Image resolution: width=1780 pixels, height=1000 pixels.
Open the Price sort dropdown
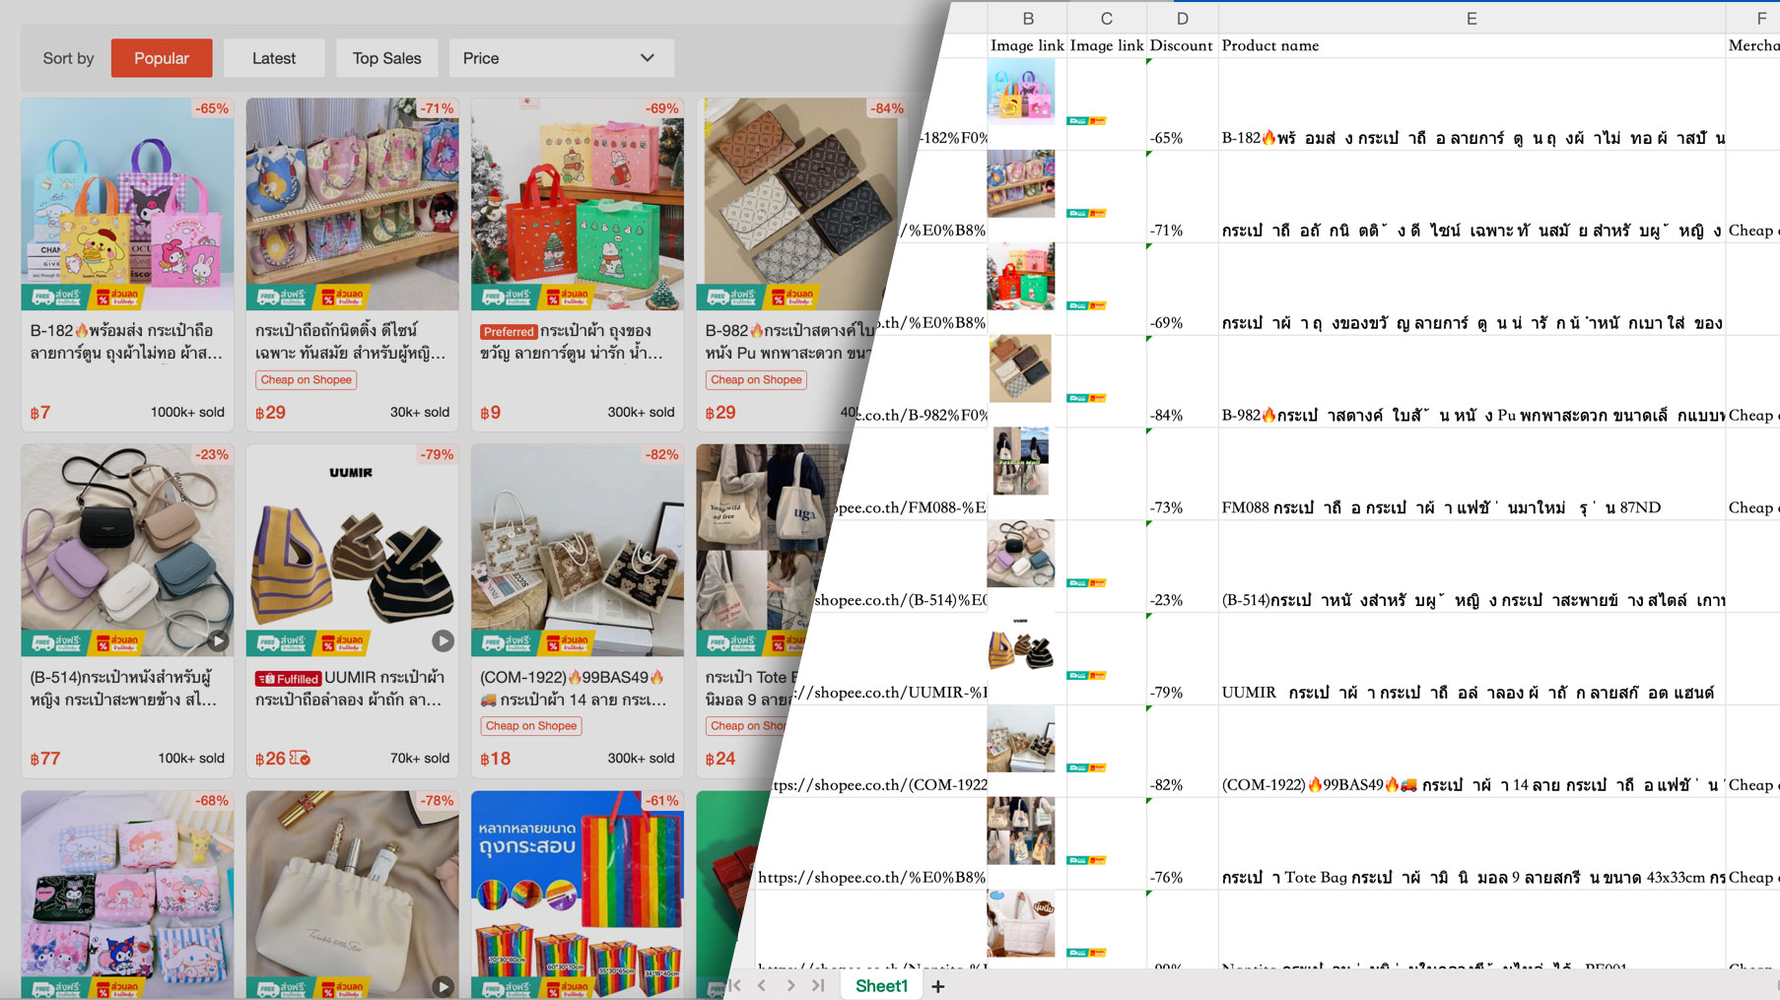[561, 58]
